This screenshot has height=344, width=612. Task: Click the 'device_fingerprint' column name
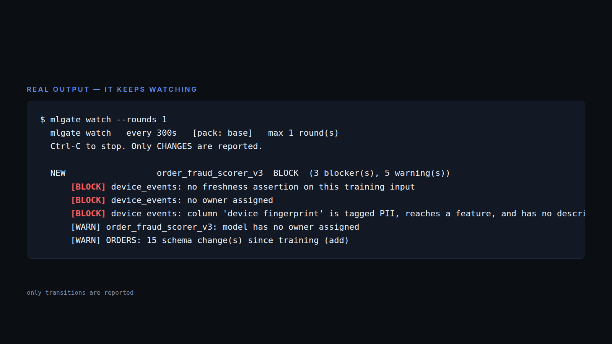(273, 214)
